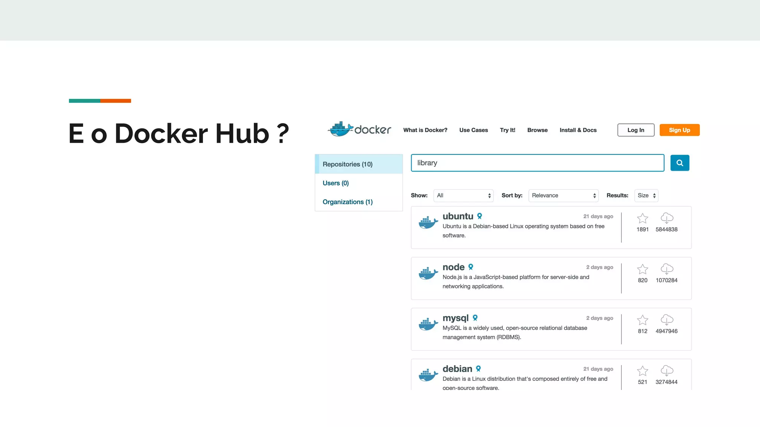Screen dimensions: 760x427
Task: Click the official badge next to node
Action: [x=471, y=267]
